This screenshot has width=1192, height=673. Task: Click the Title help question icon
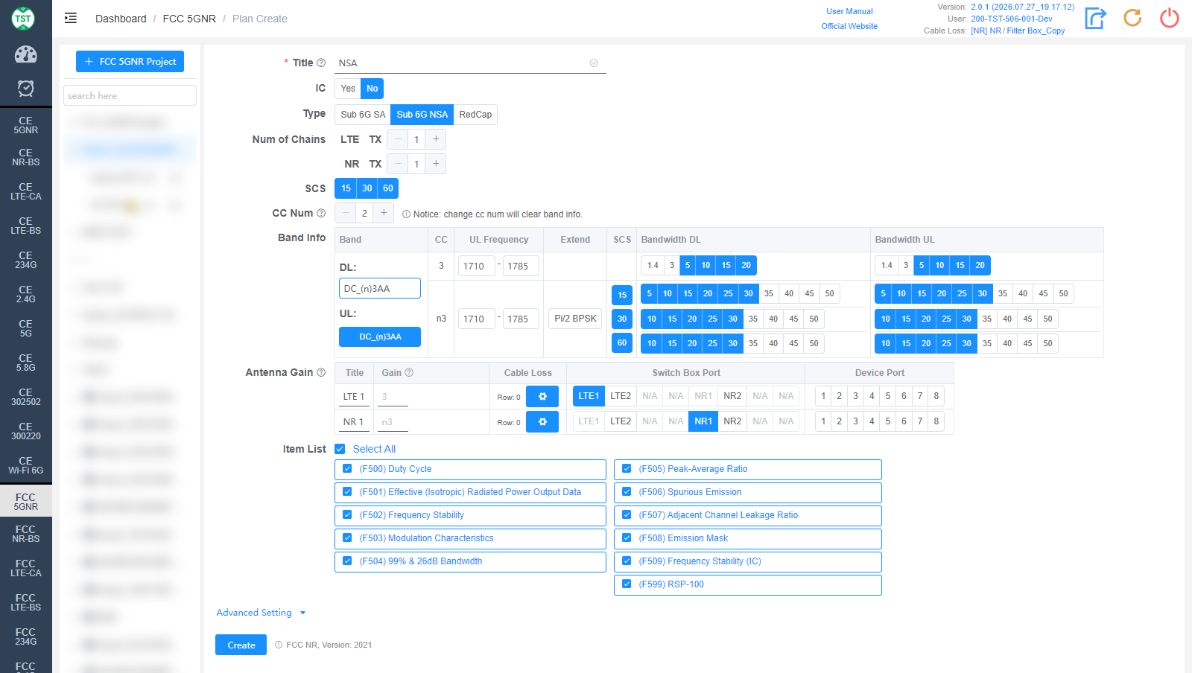point(321,63)
